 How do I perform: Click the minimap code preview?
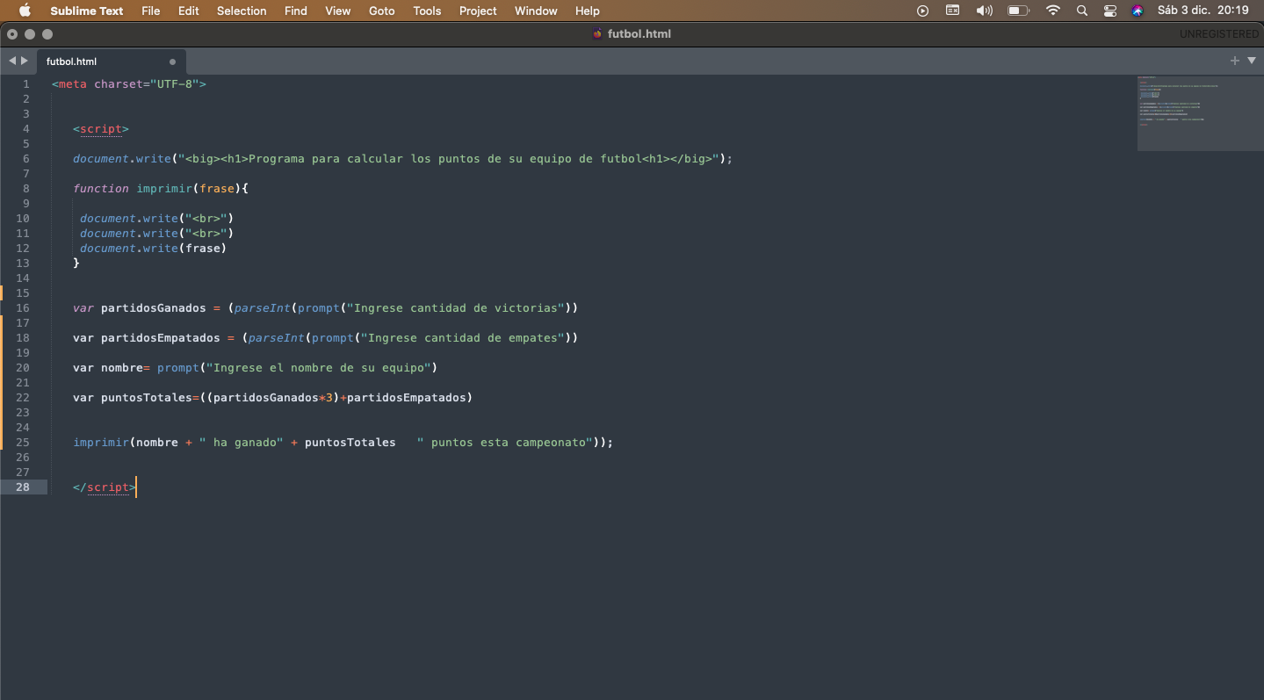tap(1200, 112)
